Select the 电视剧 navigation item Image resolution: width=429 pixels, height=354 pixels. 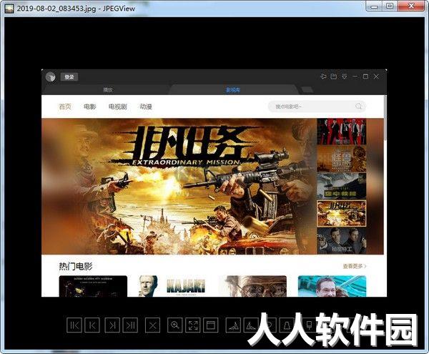coord(118,107)
